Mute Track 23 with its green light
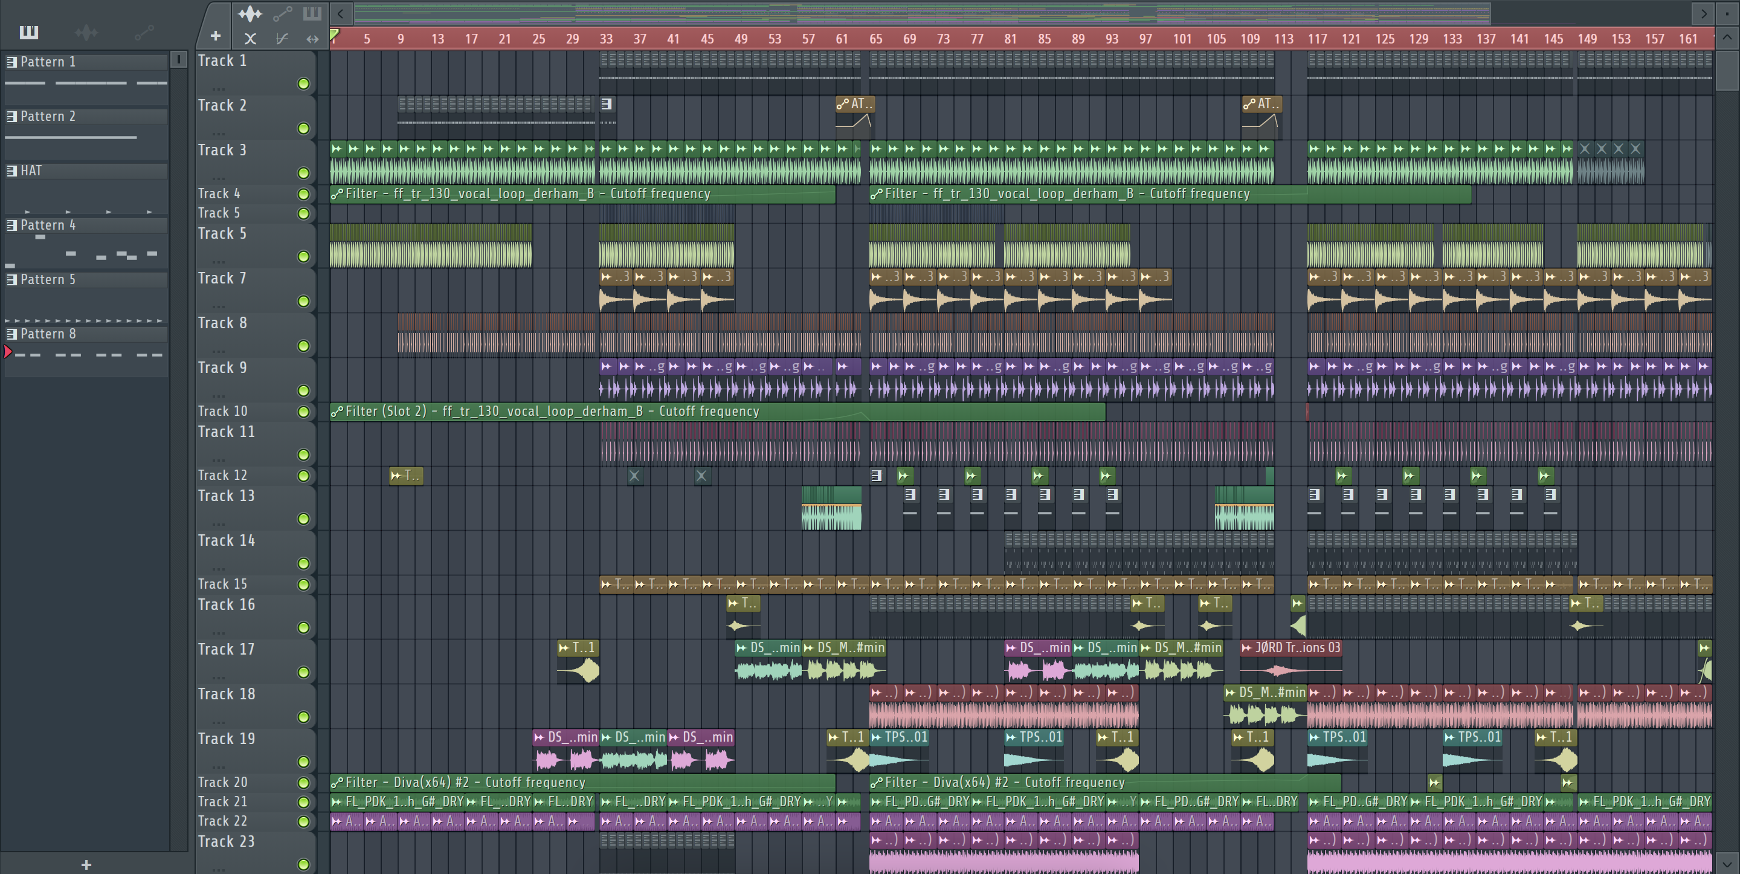Screen dimensions: 1740x874 (x=303, y=864)
